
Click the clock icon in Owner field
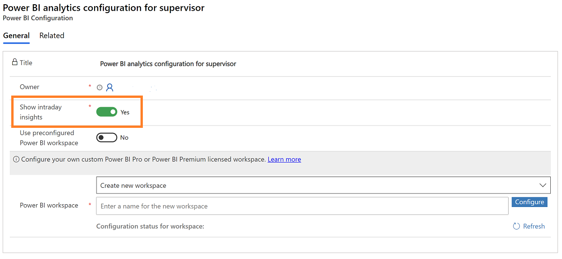coord(99,88)
